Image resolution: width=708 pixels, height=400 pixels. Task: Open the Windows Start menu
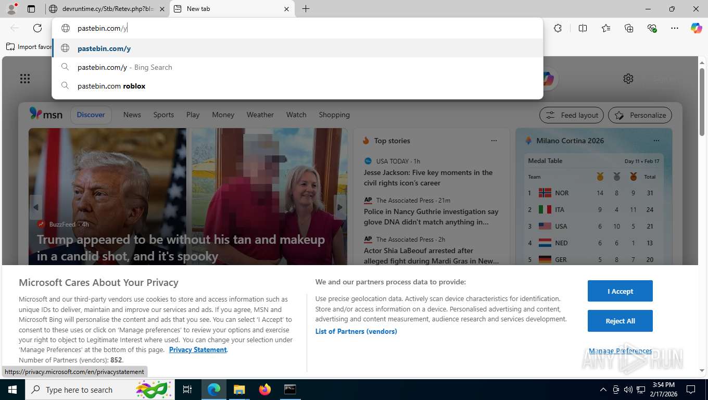click(x=12, y=390)
